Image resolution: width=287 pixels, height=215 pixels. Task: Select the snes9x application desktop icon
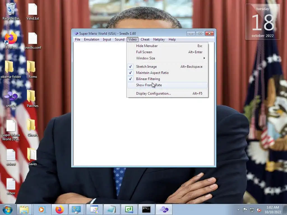point(11,98)
